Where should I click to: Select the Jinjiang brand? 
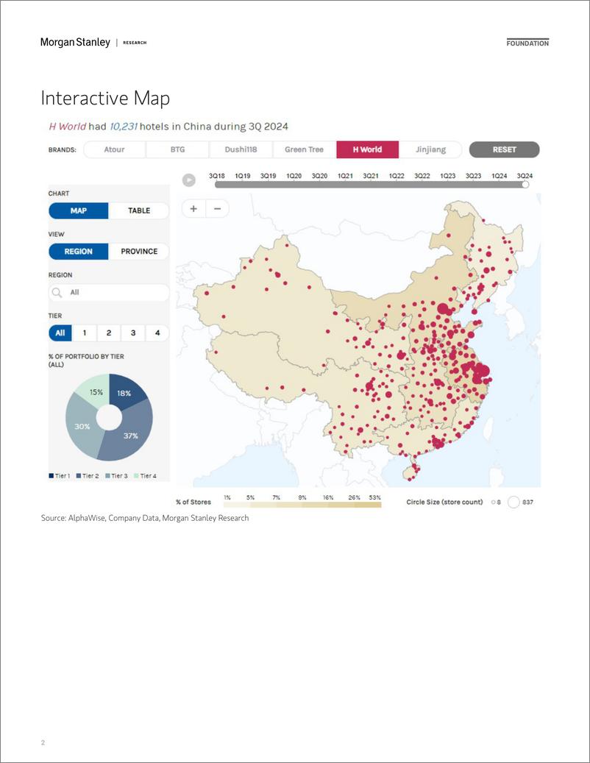(430, 149)
